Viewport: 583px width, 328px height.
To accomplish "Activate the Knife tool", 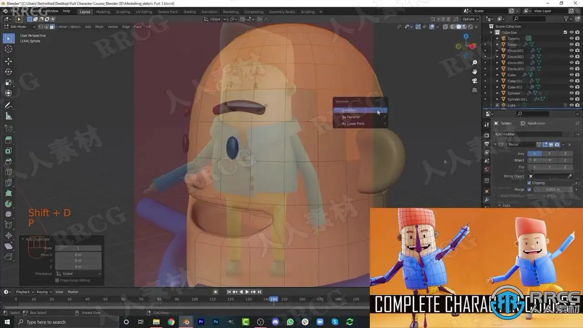I will point(9,183).
